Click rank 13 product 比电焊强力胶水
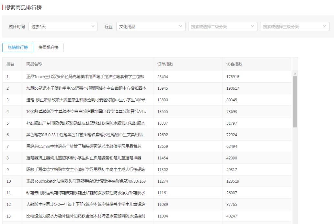Image resolution: width=334 pixels, height=224 pixels. tap(86, 216)
